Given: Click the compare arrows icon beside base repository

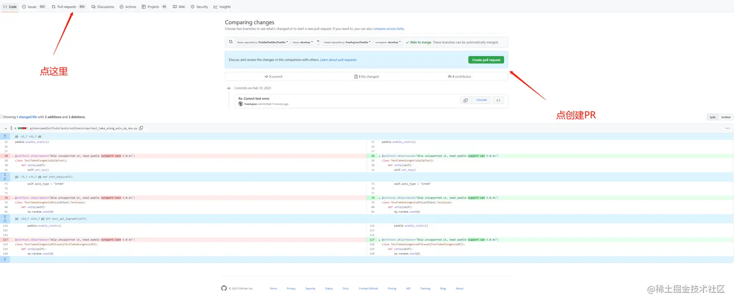Looking at the screenshot, I should [x=231, y=42].
